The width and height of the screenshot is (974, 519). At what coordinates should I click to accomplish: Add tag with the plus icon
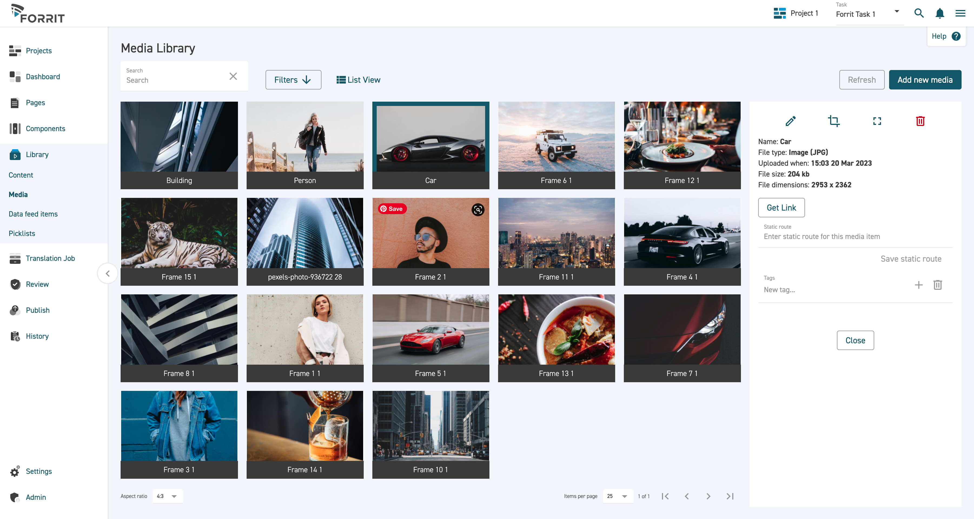pos(918,285)
